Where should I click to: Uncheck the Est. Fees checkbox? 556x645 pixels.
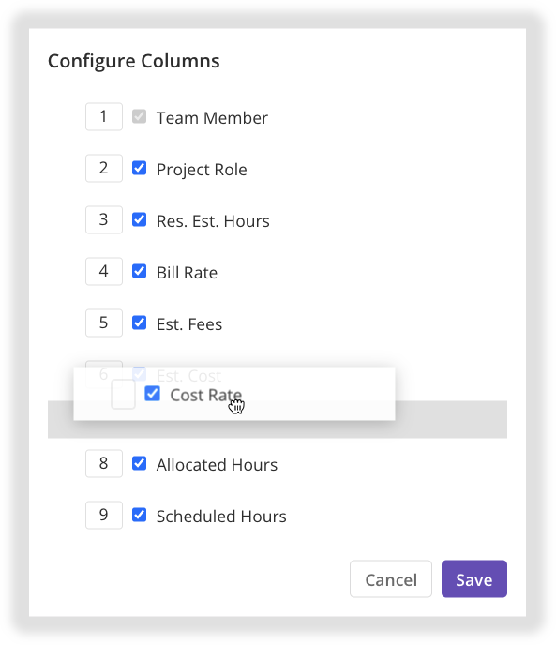(x=139, y=322)
